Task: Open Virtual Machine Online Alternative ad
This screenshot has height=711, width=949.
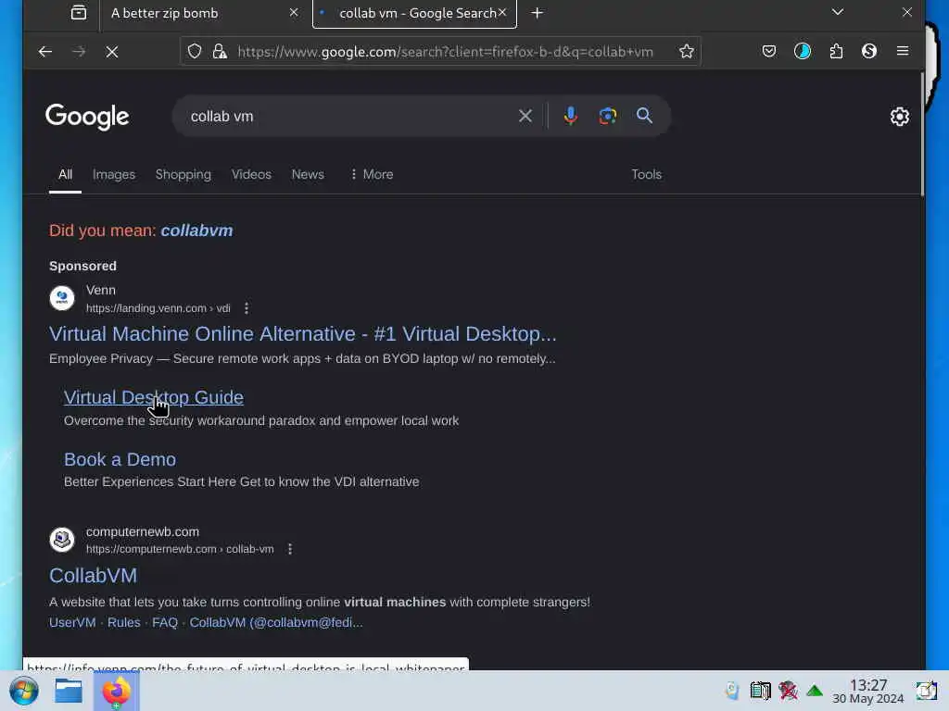Action: 303,333
